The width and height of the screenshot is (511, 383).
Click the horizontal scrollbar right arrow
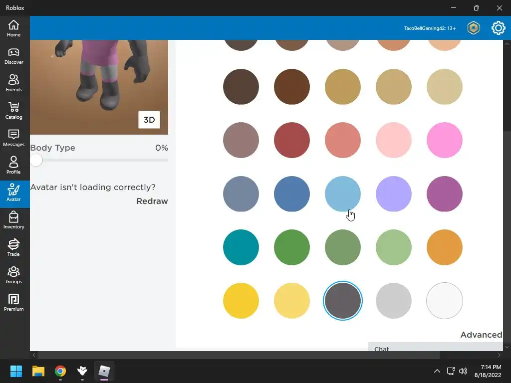[499, 355]
